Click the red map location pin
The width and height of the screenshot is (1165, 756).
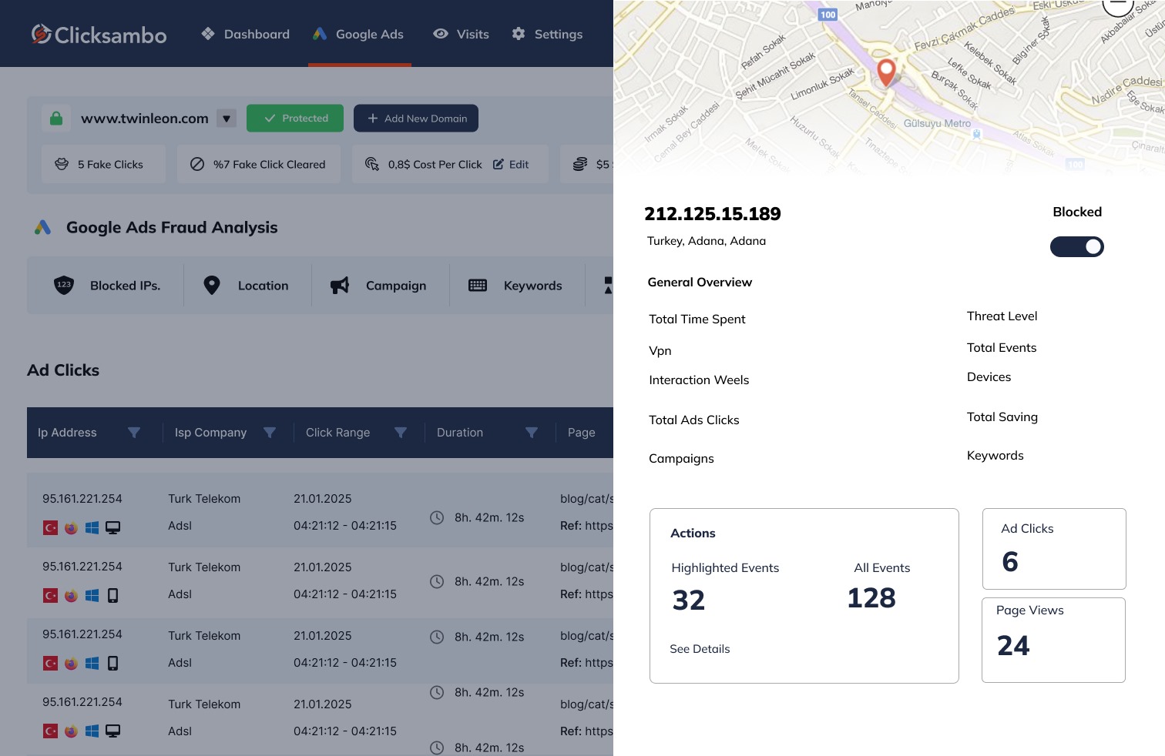tap(887, 72)
